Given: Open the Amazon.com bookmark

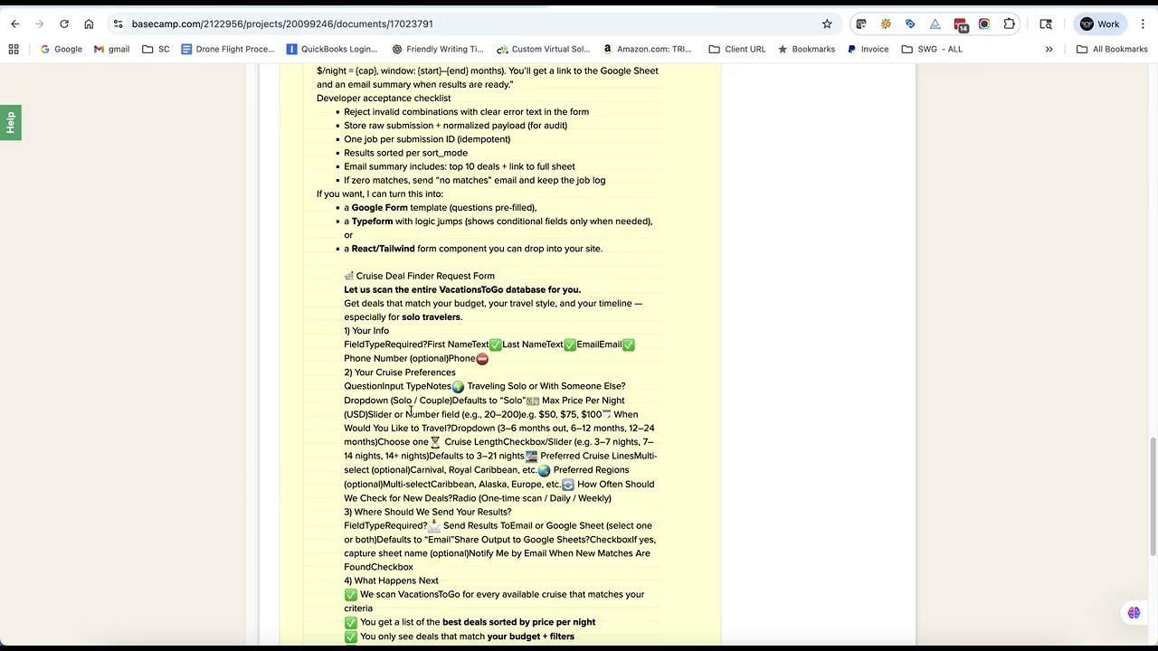Looking at the screenshot, I should [647, 49].
